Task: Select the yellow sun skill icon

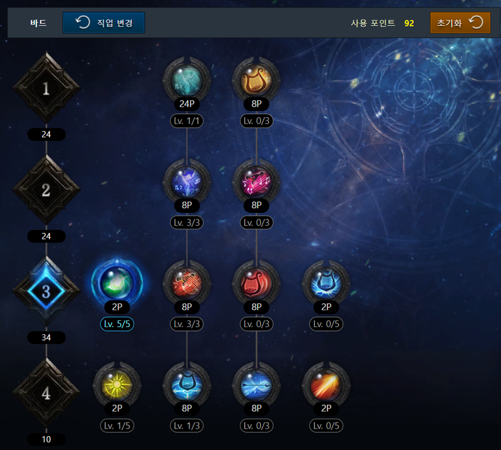Action: tap(117, 385)
